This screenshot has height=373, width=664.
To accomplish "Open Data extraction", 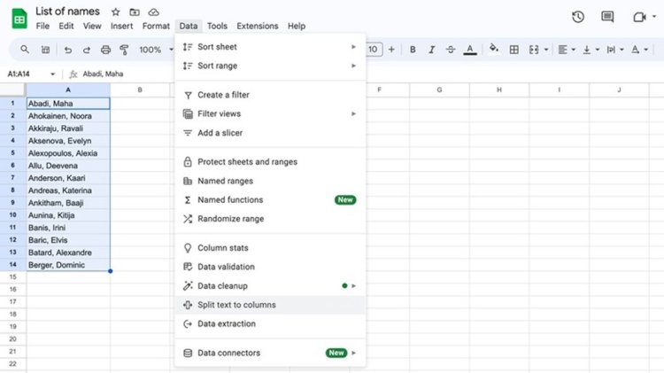I will click(270, 324).
